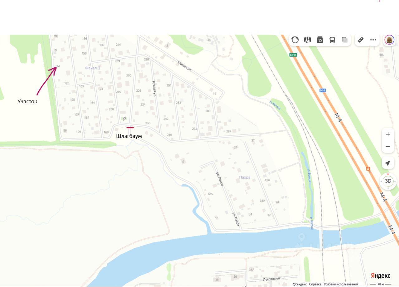Select the ruler distance tool

361,40
